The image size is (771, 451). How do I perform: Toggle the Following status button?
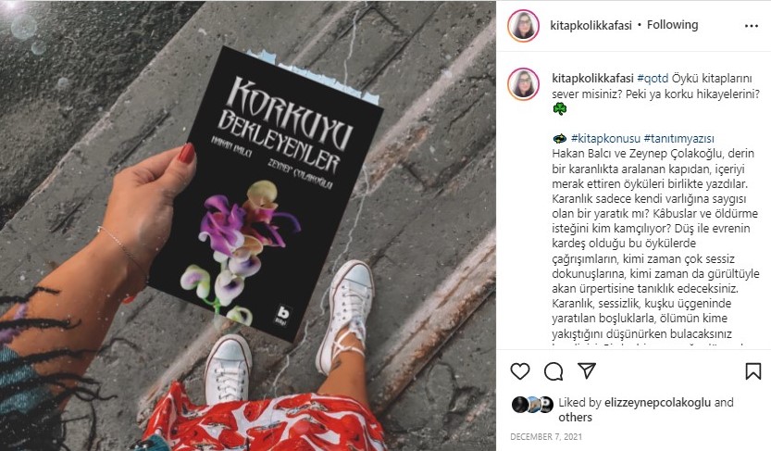click(x=672, y=25)
